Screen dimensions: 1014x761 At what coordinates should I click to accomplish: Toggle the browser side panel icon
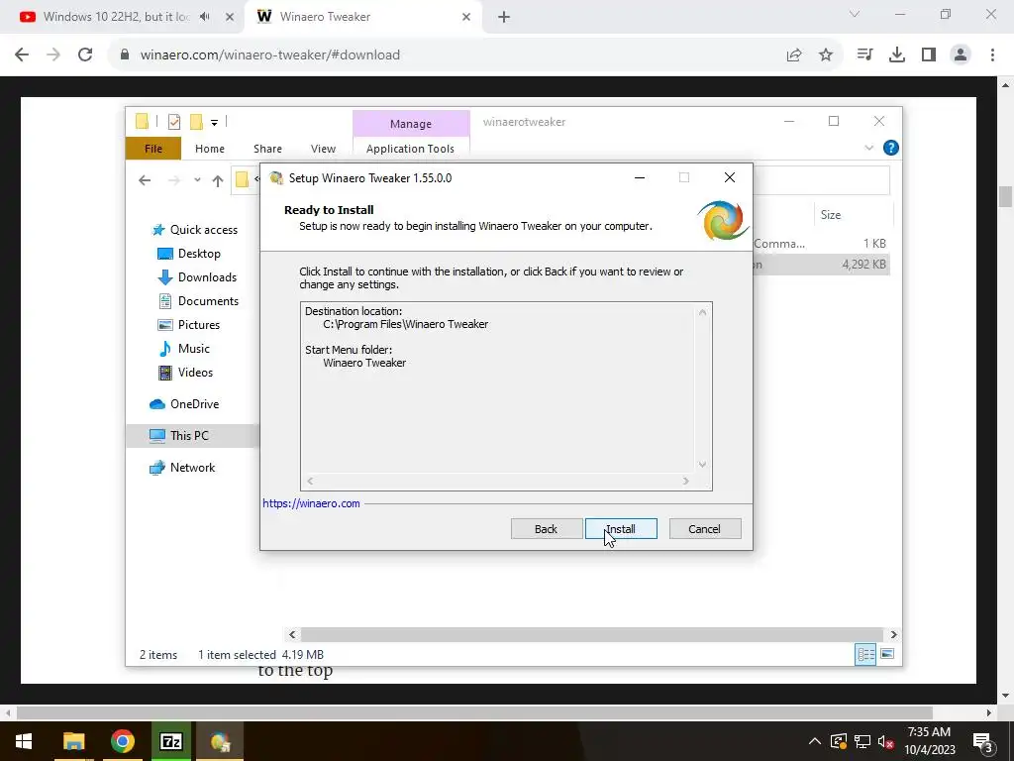tap(929, 55)
